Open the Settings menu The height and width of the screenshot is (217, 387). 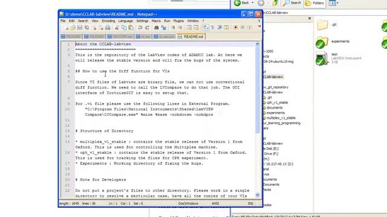[142, 21]
